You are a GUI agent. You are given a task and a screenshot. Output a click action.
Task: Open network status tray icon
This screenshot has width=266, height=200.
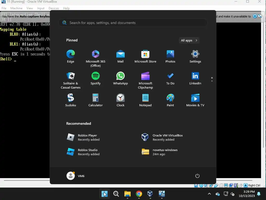pyautogui.click(x=226, y=194)
